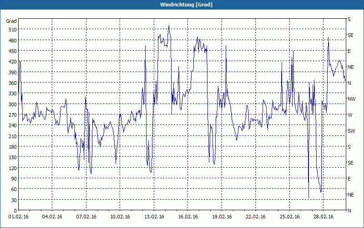This screenshot has height=228, width=364.
Task: Select N compass label level with 360
Action: [349, 83]
